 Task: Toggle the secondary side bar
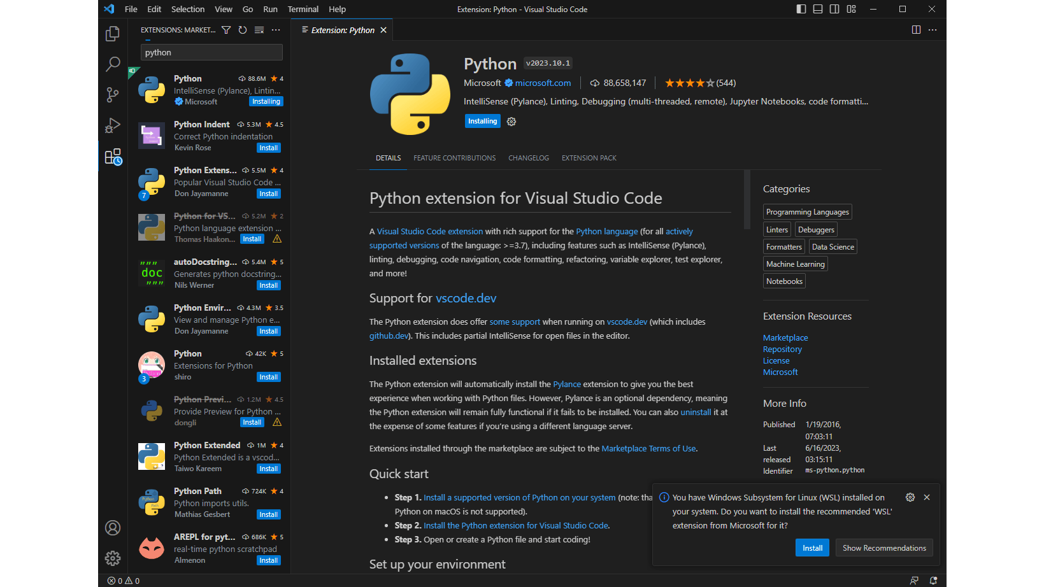[834, 9]
